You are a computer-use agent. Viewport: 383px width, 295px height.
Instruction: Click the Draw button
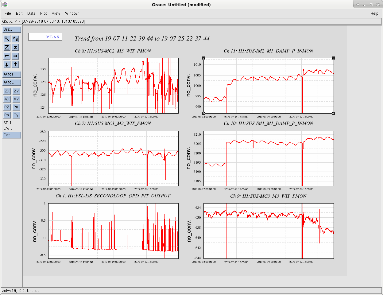tap(12, 29)
